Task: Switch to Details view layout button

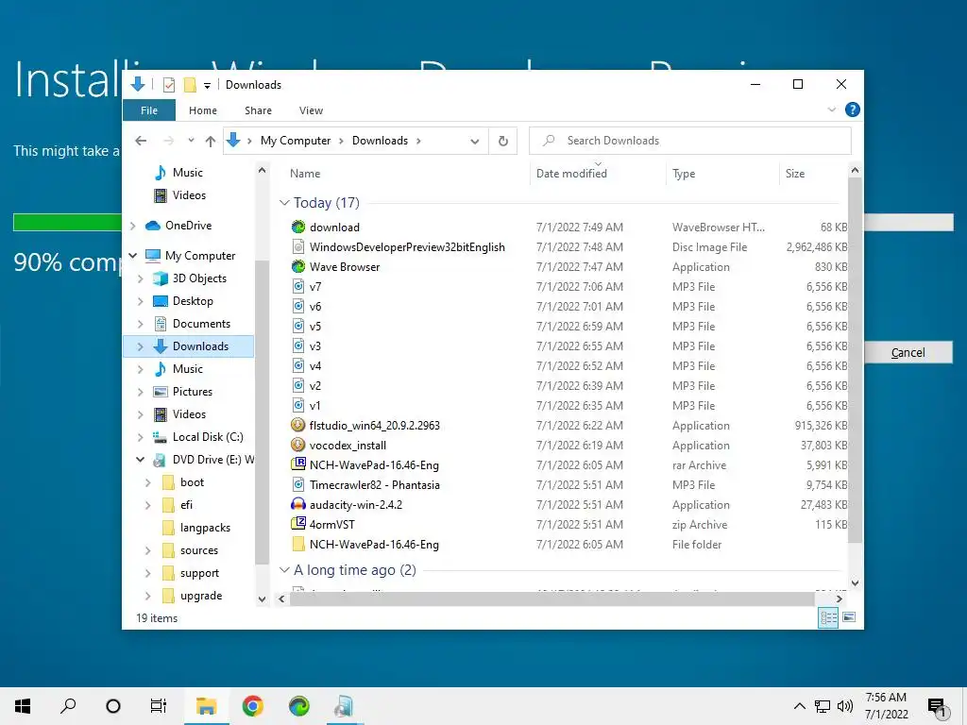Action: 827,617
